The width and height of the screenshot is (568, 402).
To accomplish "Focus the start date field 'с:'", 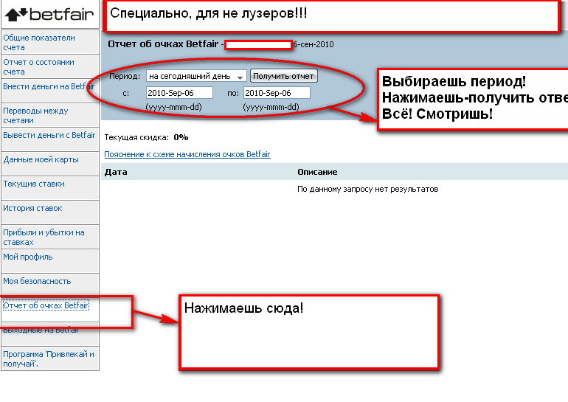I will [x=179, y=93].
